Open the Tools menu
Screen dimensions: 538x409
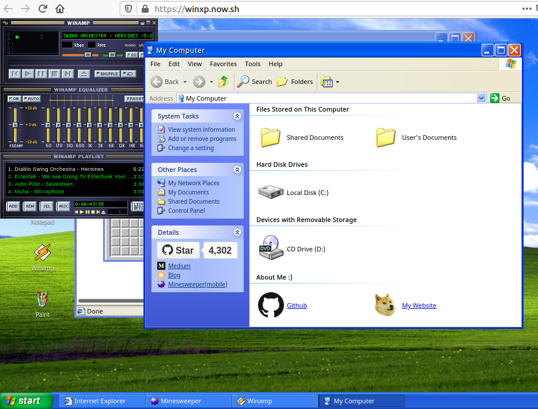[x=253, y=64]
